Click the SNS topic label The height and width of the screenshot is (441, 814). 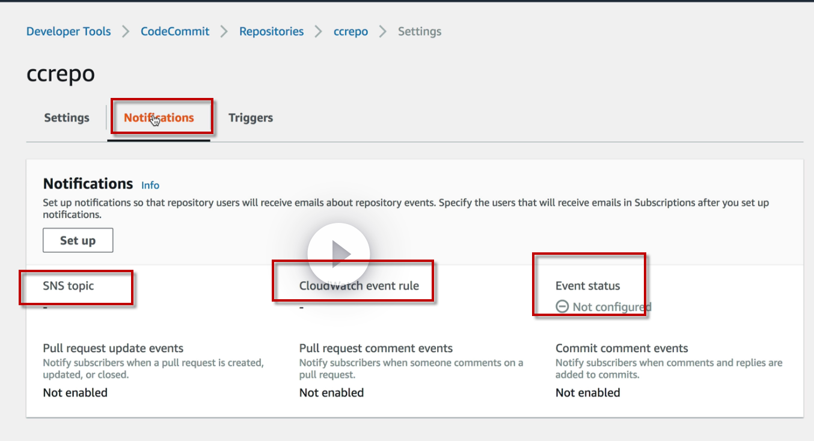[x=69, y=286]
